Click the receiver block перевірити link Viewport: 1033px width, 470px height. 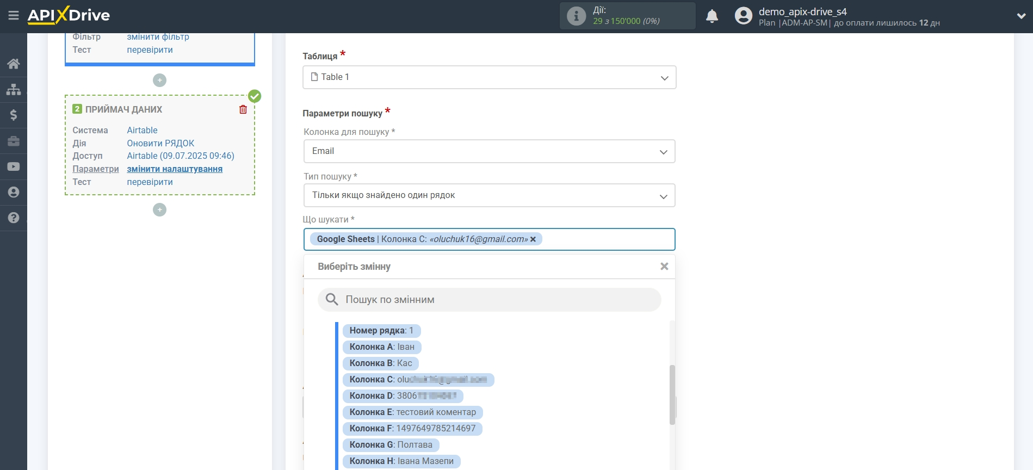tap(150, 182)
